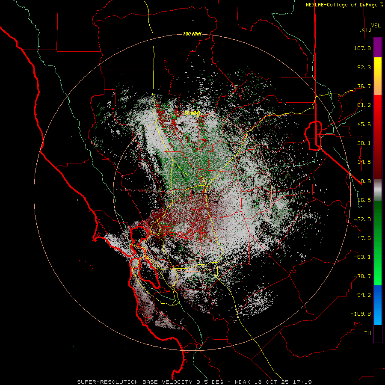Click the 92.3 legend value
385x385 pixels.
(x=364, y=67)
